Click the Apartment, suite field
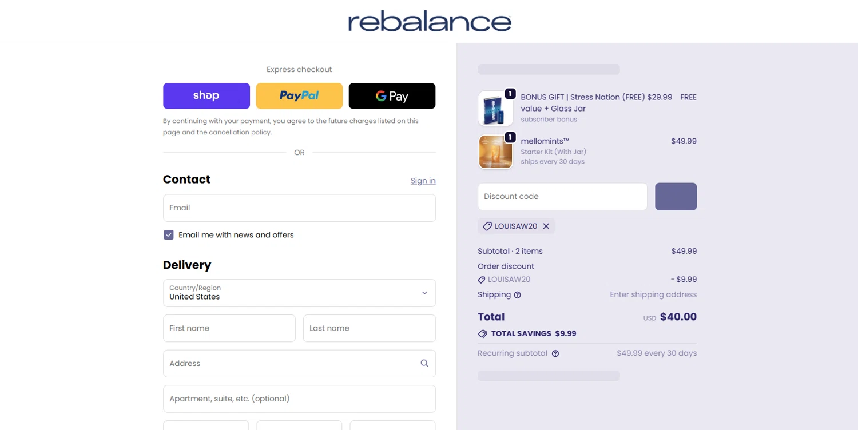This screenshot has width=858, height=430. (299, 399)
